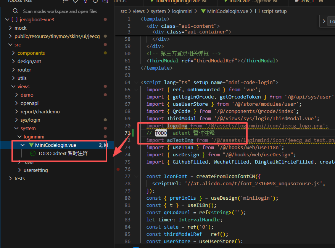Click thirdModalRef declaration on line 85
This screenshot has width=335, height=248.
click(x=183, y=234)
